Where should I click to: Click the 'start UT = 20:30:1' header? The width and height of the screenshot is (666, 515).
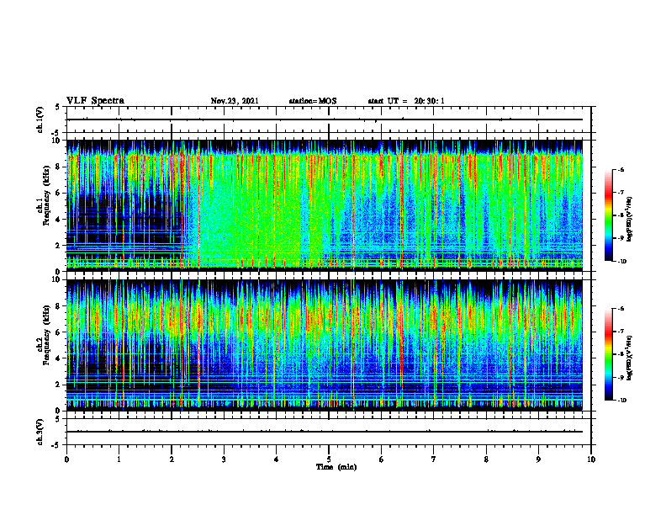pyautogui.click(x=406, y=101)
